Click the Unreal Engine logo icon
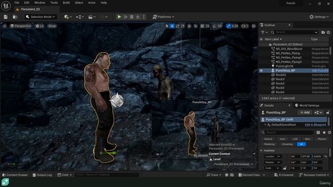Image resolution: width=333 pixels, height=187 pixels. pos(6,6)
